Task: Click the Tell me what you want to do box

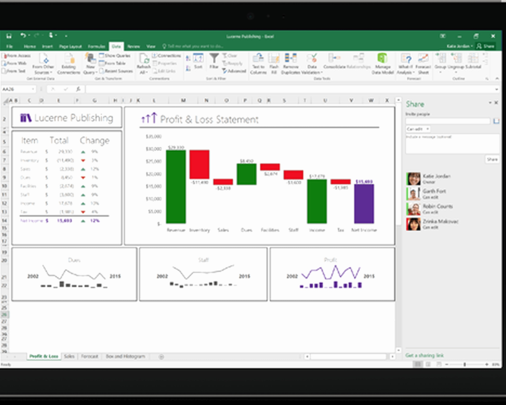Action: coord(193,46)
